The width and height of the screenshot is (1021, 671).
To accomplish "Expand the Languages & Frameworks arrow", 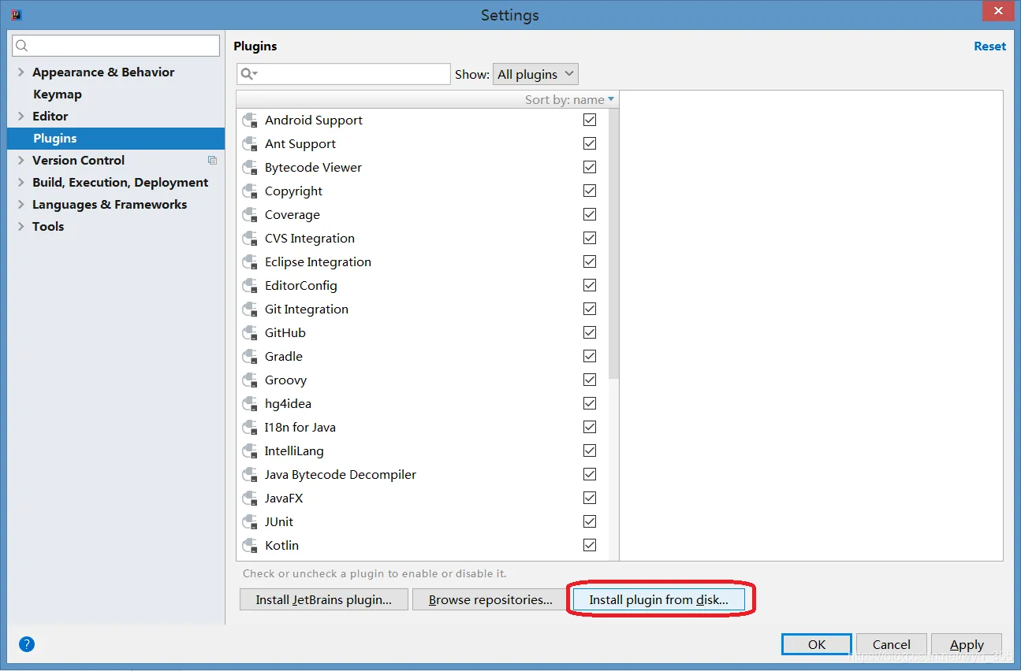I will pos(20,204).
